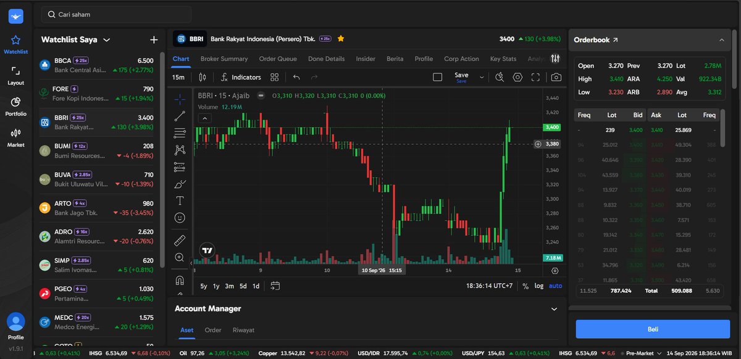The image size is (741, 359).
Task: Open the Riwayat tab in Account Manager
Action: point(243,330)
